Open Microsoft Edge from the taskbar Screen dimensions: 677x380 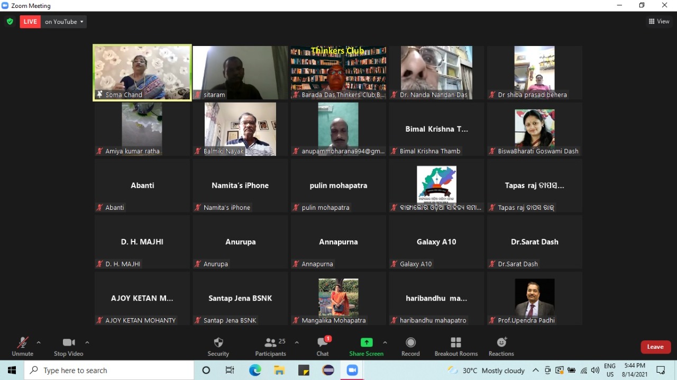255,370
